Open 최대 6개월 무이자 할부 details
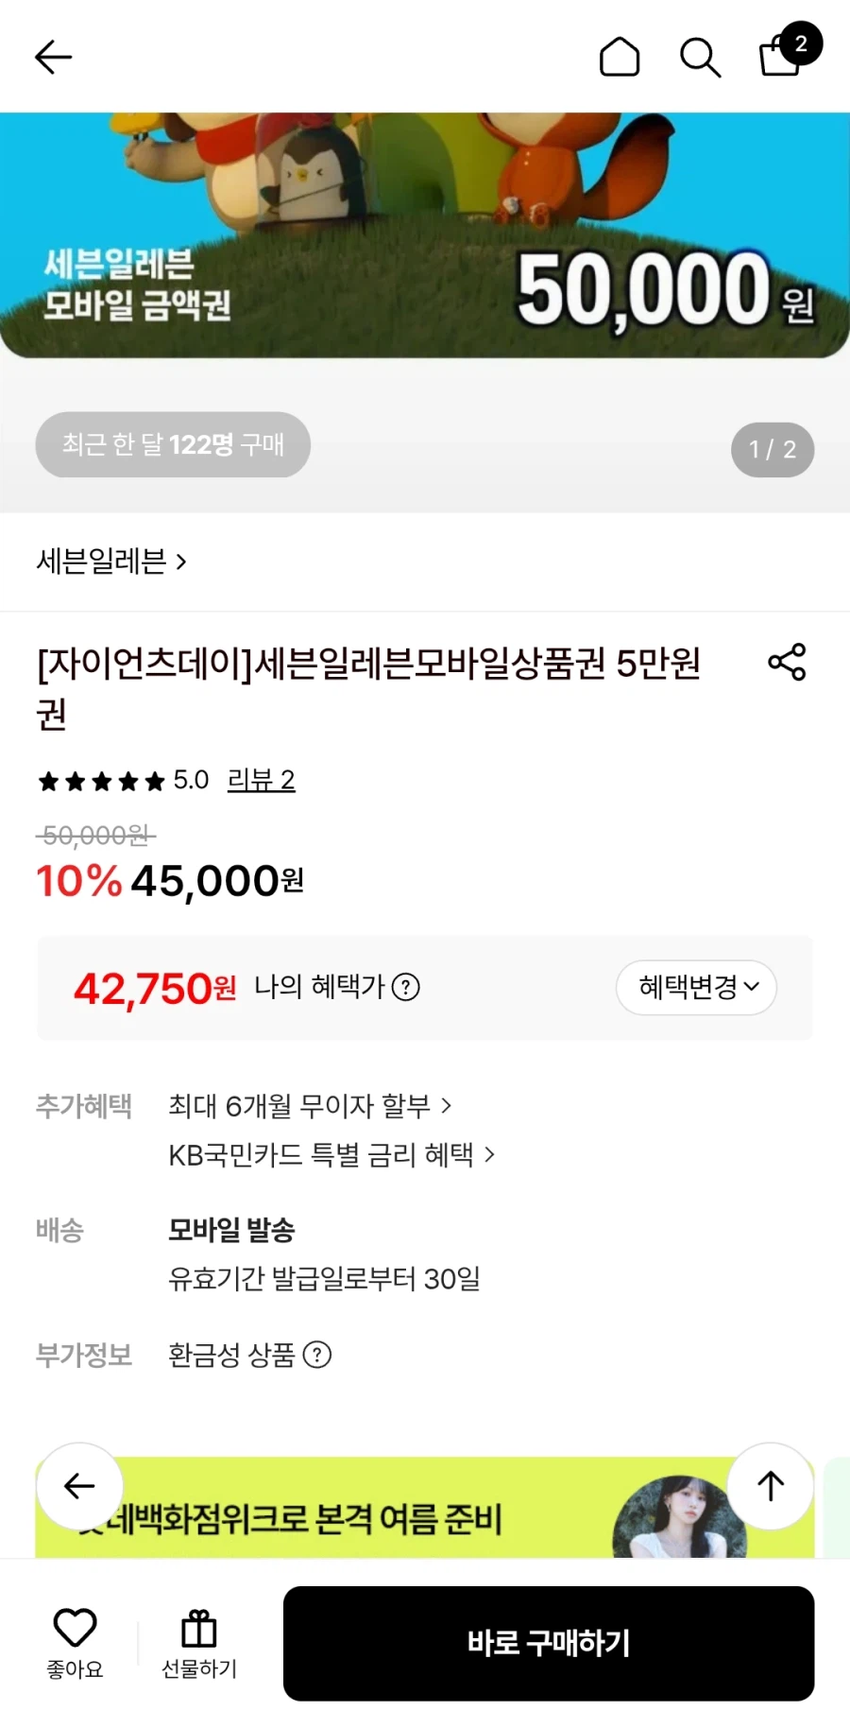This screenshot has width=850, height=1728. (310, 1105)
